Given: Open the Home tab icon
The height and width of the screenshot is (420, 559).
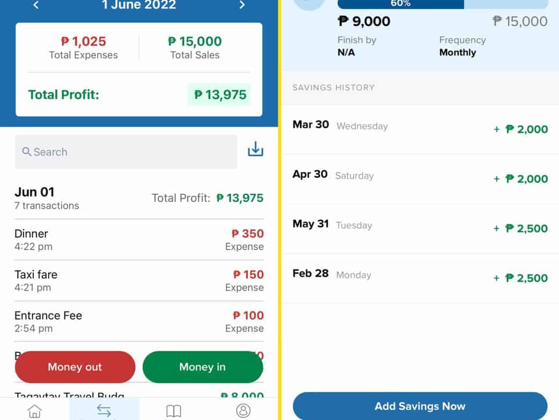Looking at the screenshot, I should [x=35, y=411].
